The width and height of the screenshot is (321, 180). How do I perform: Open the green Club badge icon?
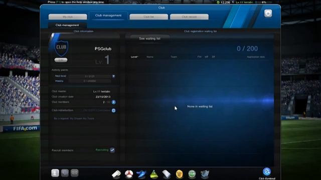(192, 174)
